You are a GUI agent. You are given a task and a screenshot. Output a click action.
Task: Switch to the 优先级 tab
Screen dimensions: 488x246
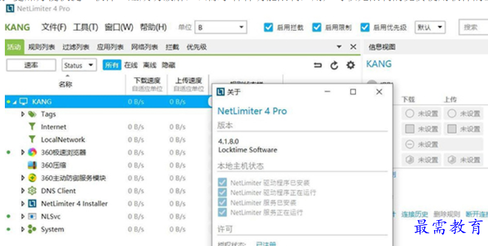pyautogui.click(x=196, y=47)
